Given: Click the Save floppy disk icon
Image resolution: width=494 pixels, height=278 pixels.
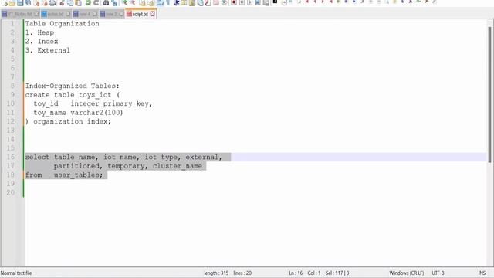Looking at the screenshot, I should click(x=20, y=3).
